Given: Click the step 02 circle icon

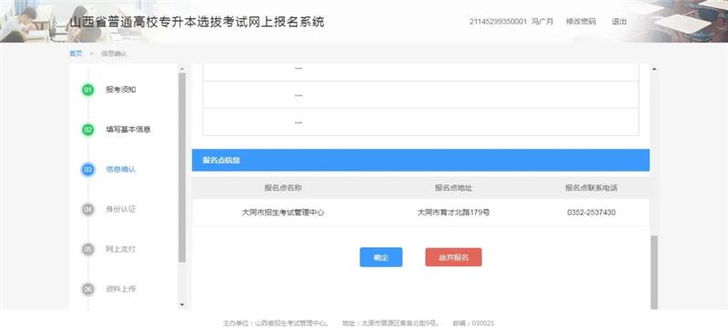Looking at the screenshot, I should click(87, 130).
